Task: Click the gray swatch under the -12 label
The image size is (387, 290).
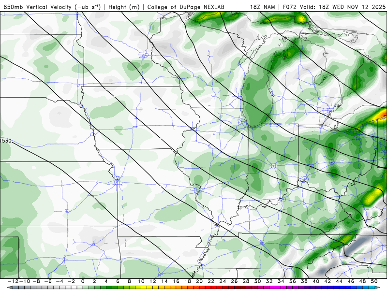Action: [15, 287]
